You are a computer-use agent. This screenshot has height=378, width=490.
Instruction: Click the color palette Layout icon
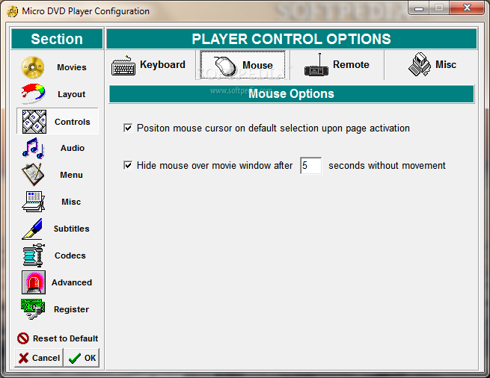pyautogui.click(x=33, y=94)
